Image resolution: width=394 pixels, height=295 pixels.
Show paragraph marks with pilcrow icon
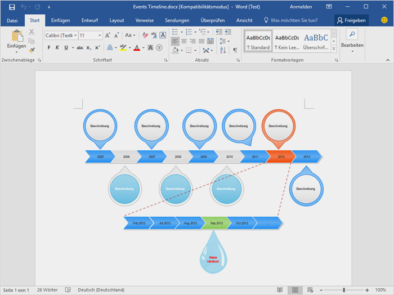235,50
